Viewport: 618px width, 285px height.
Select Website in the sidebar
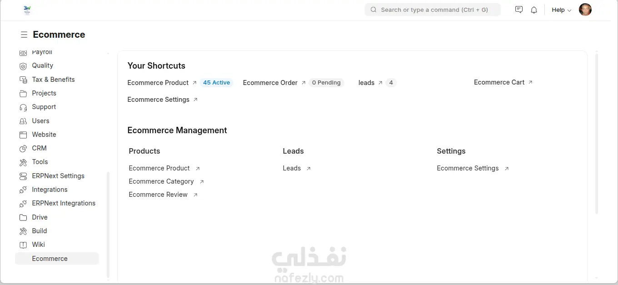[x=44, y=135]
